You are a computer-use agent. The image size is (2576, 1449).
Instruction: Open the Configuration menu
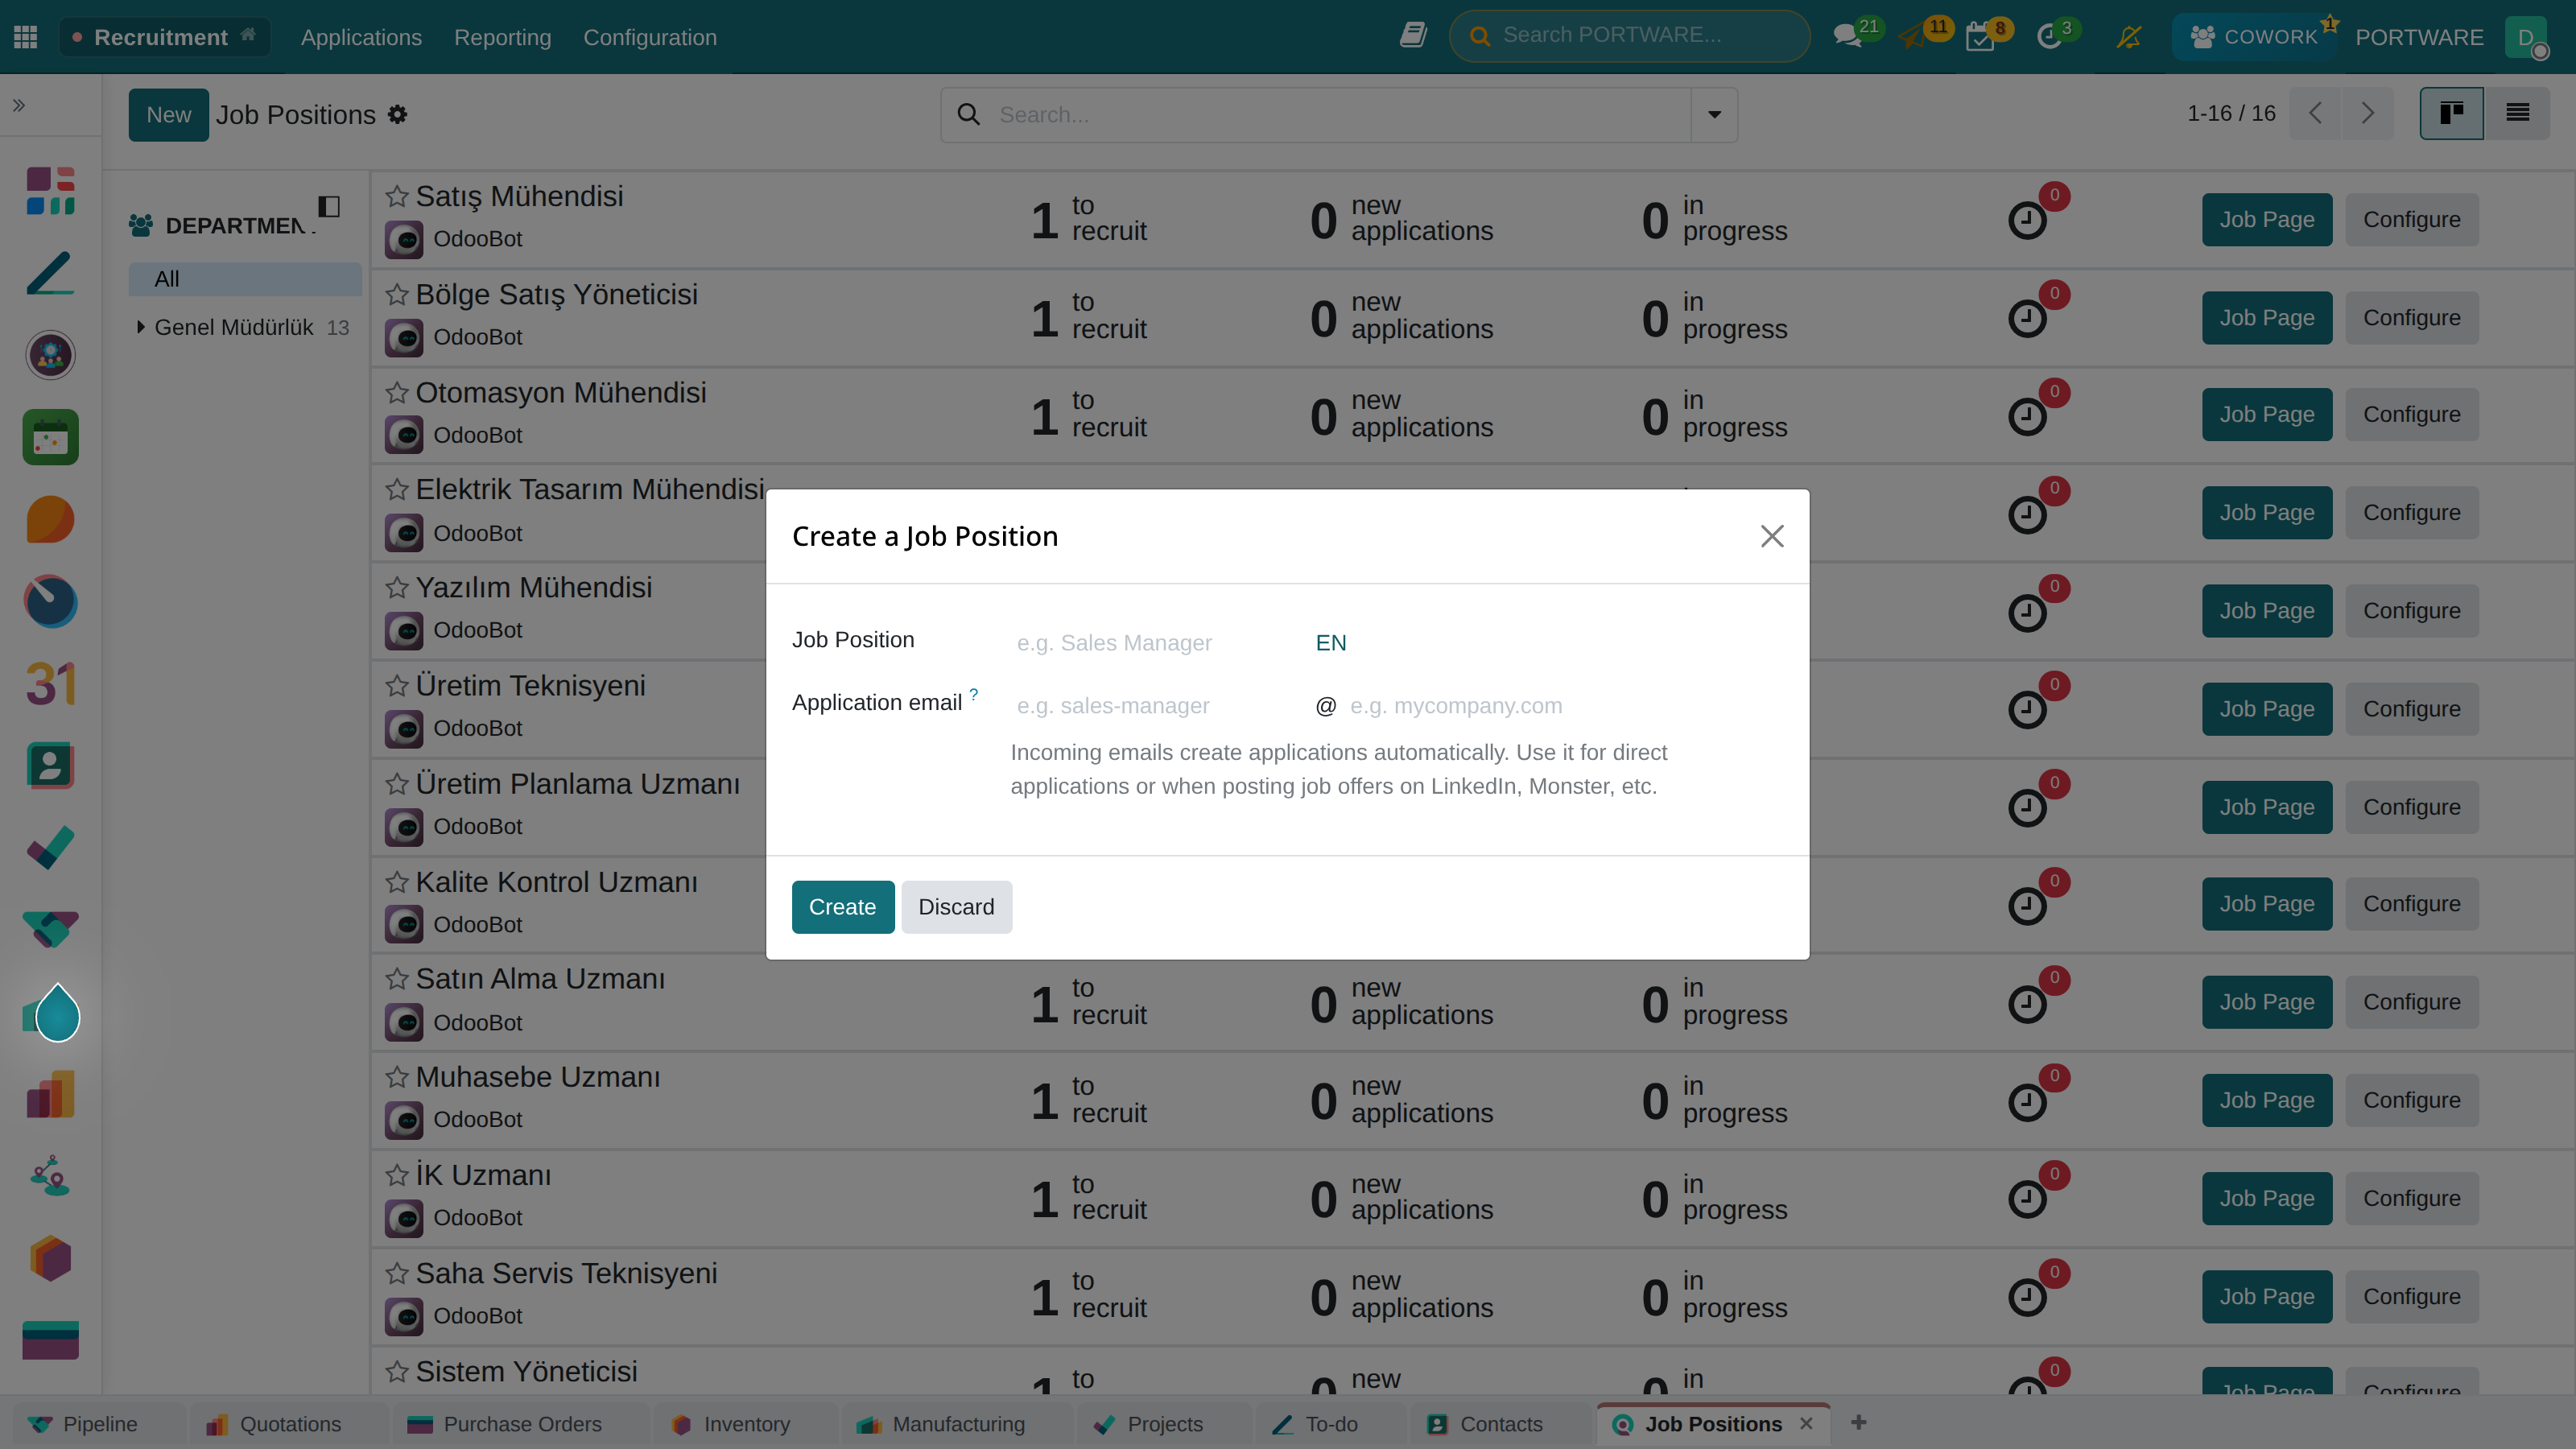coord(650,37)
